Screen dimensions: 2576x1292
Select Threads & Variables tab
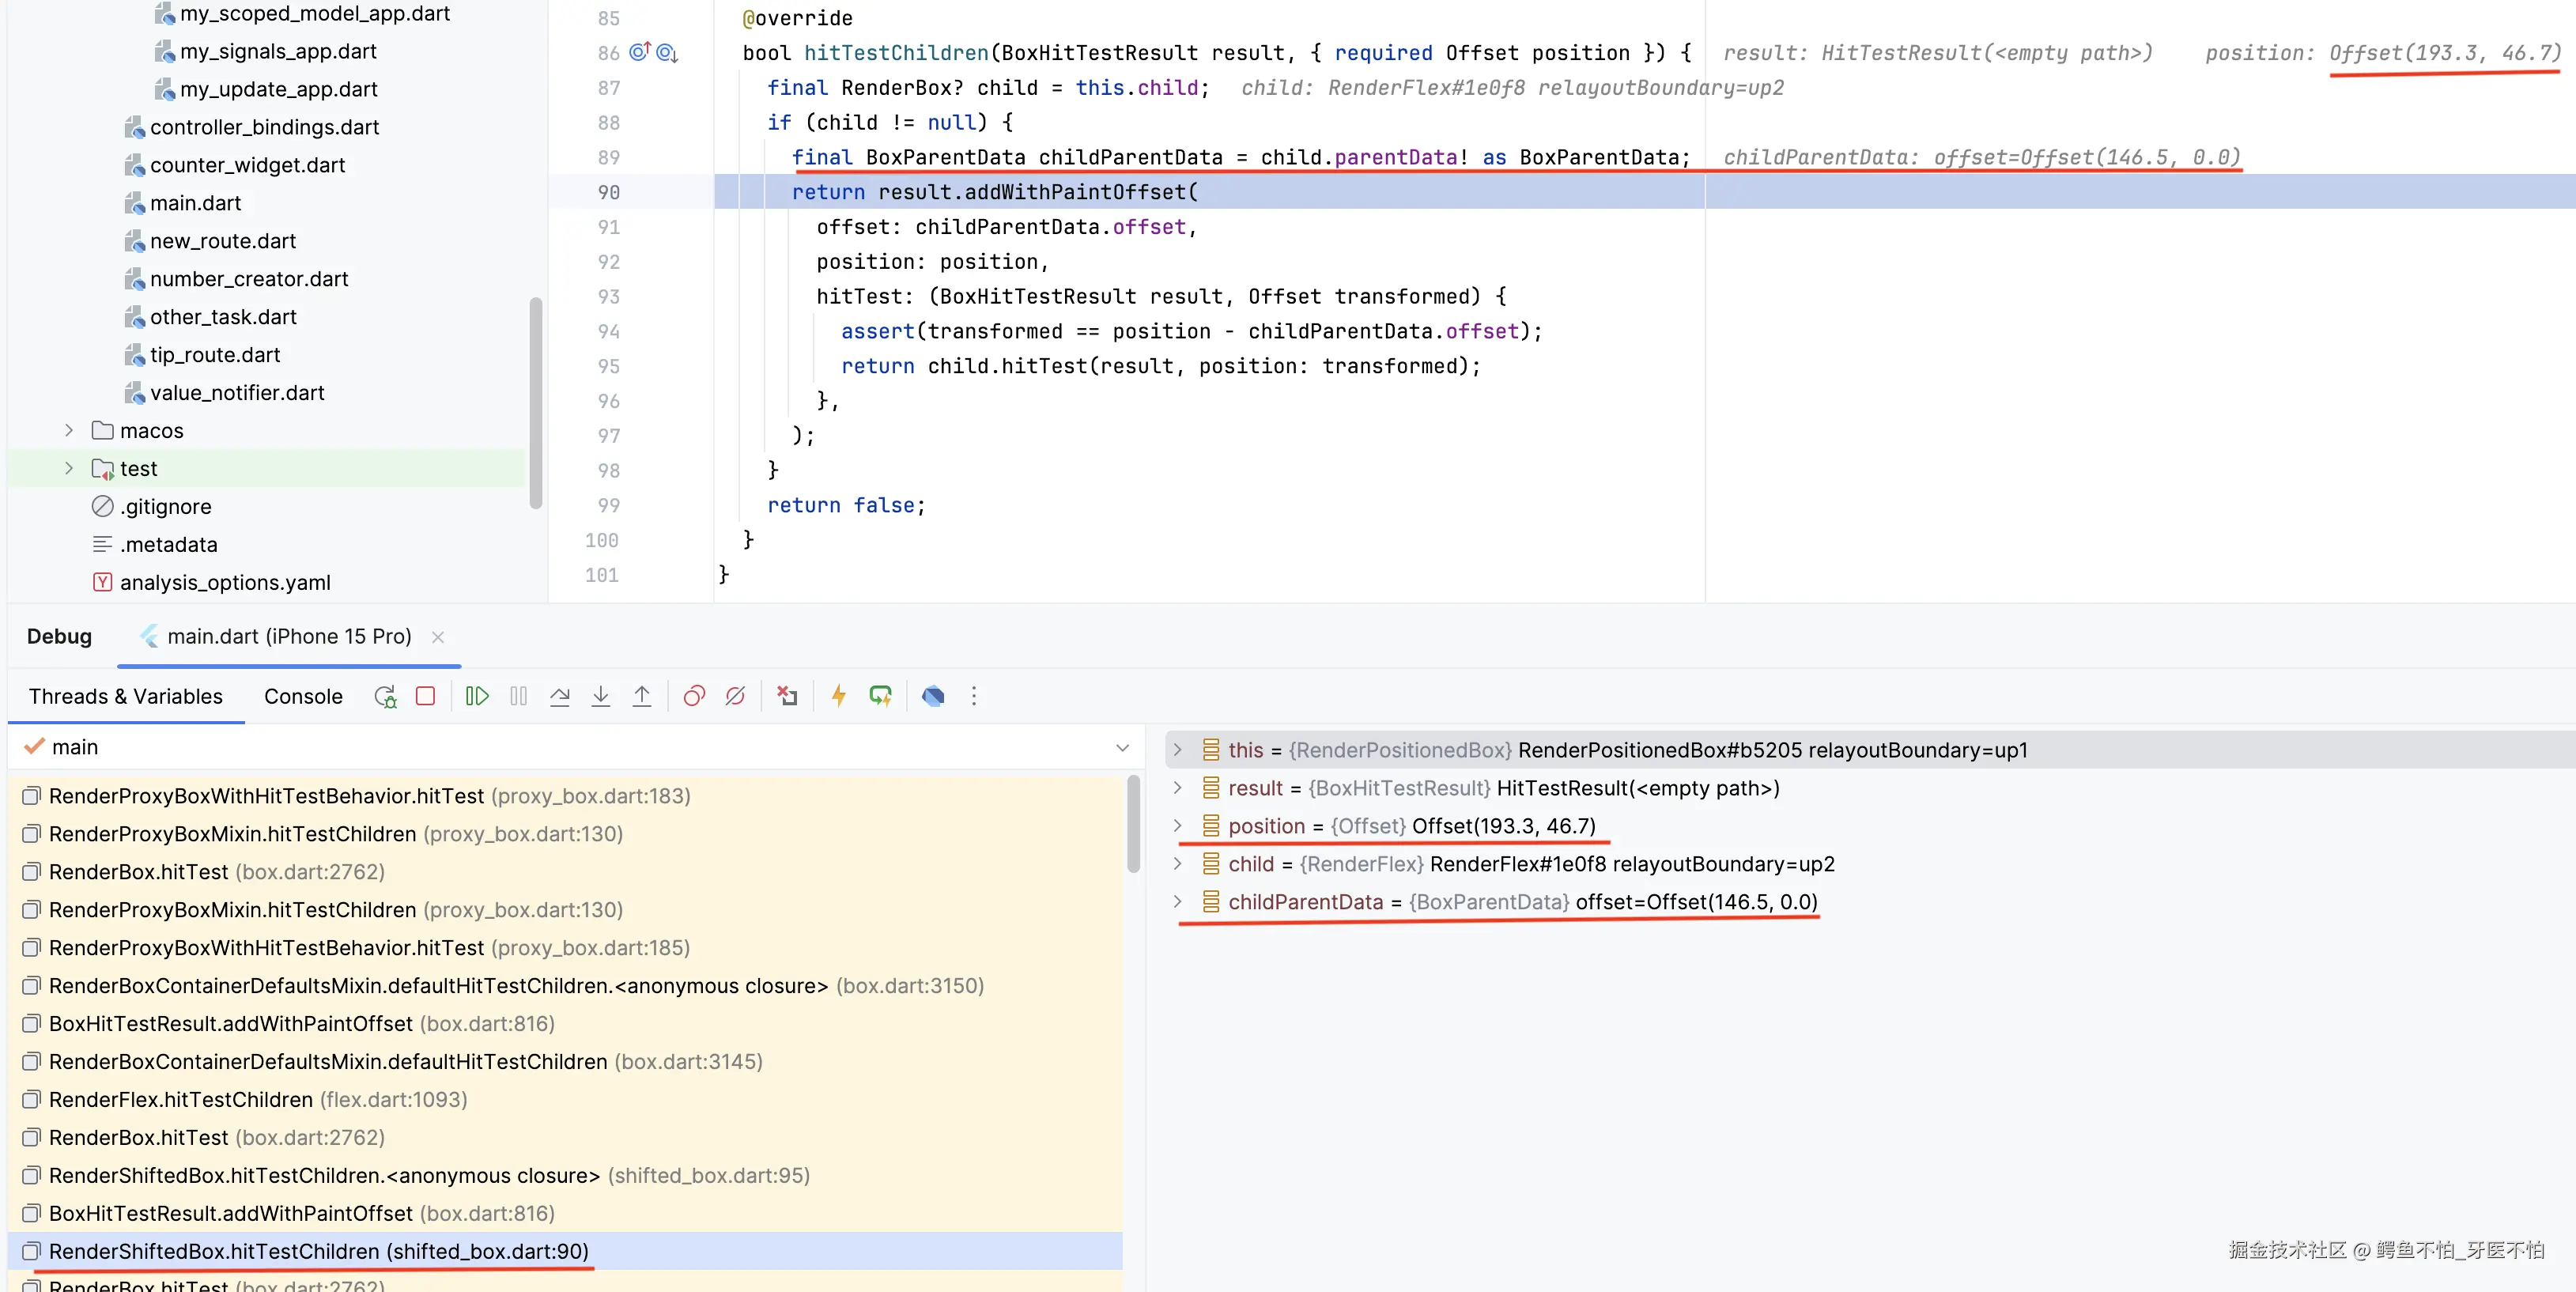(x=126, y=696)
